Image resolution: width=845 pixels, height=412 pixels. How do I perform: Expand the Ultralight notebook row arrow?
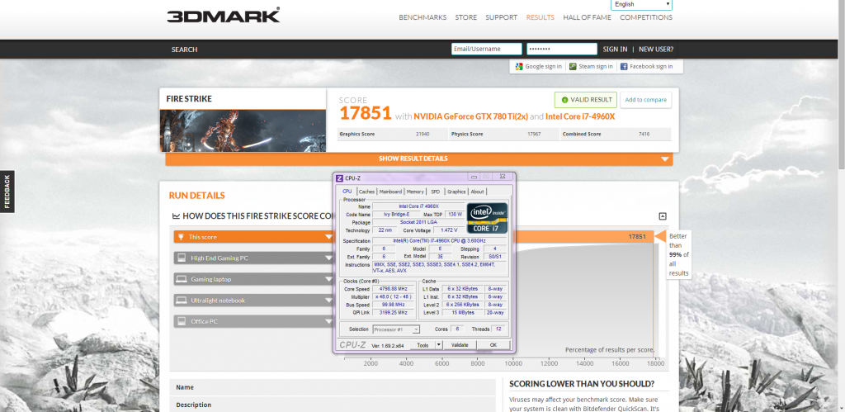(x=328, y=301)
